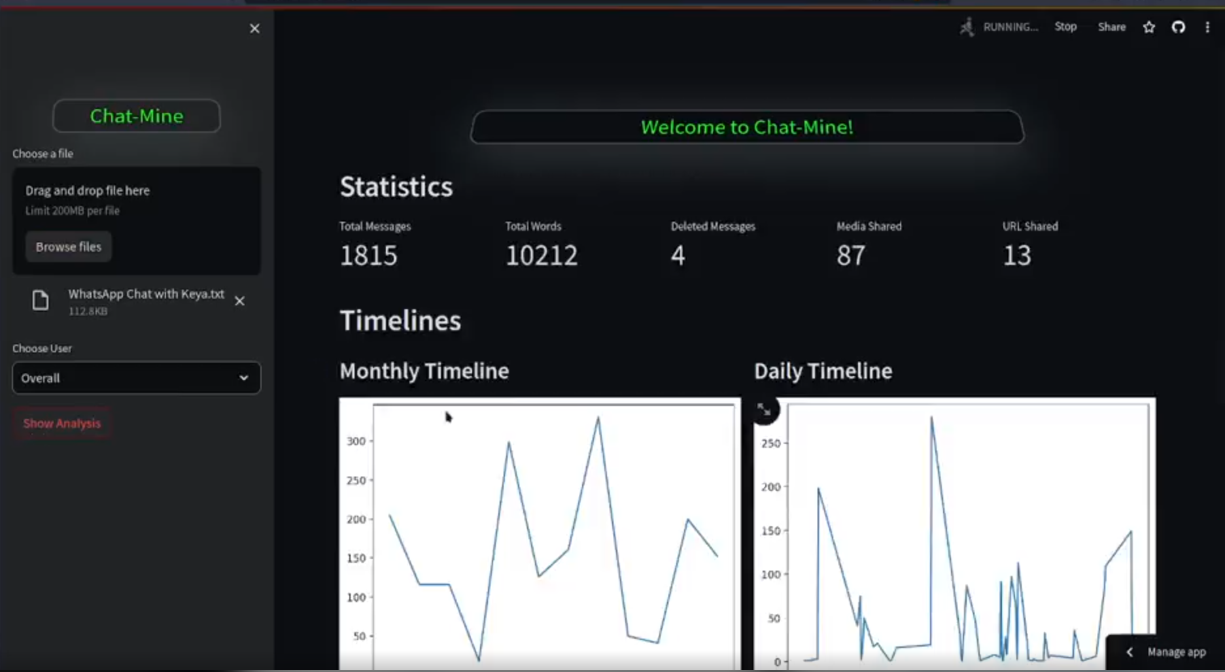Viewport: 1225px width, 672px height.
Task: Favorite the app using the star icon
Action: [1148, 27]
